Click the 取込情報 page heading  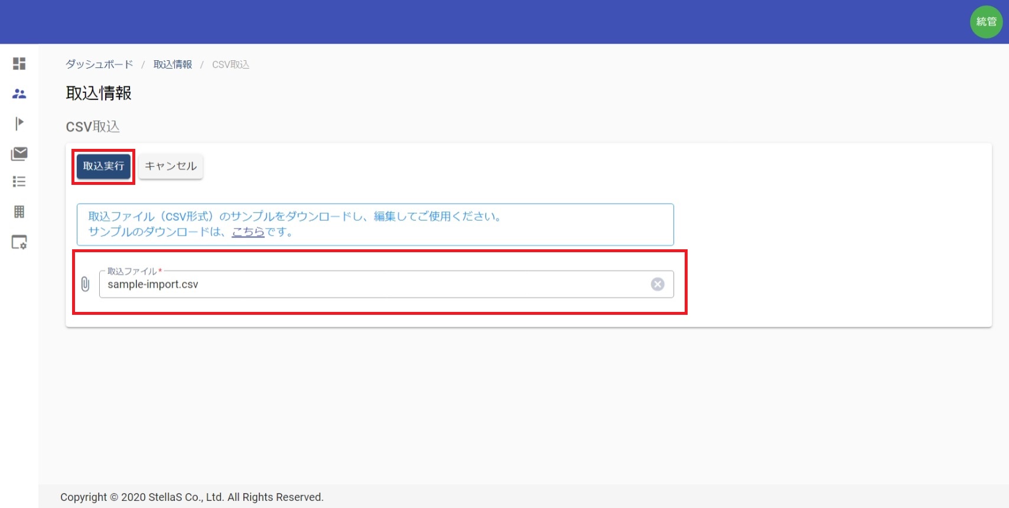tap(99, 93)
